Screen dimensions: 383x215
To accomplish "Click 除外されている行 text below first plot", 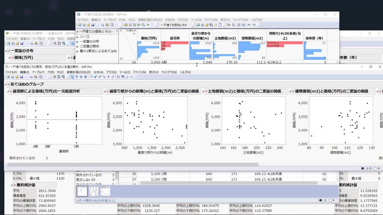I will (22, 158).
